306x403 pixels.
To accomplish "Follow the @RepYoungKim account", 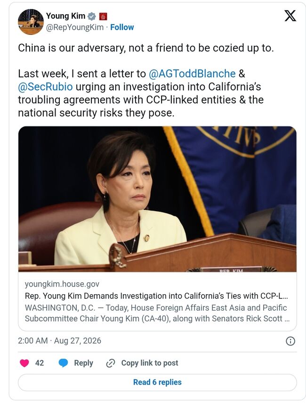I will point(122,27).
